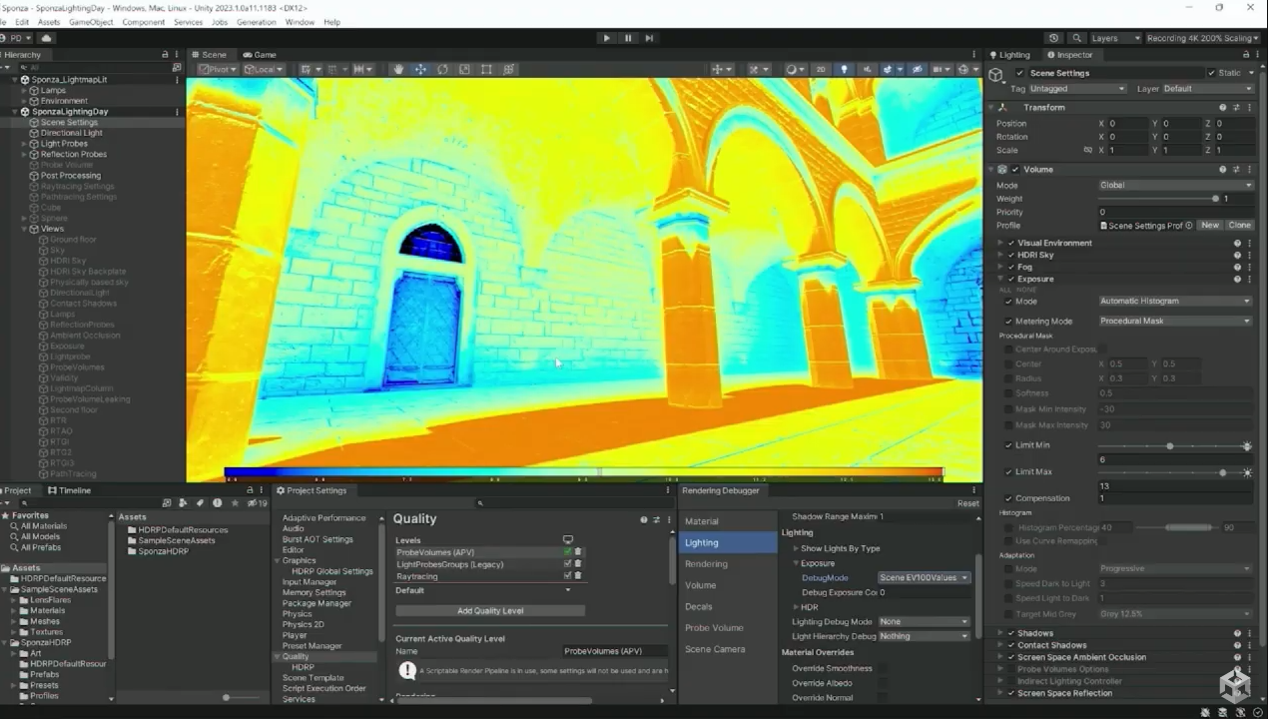Open the GameObject menu

pyautogui.click(x=91, y=22)
